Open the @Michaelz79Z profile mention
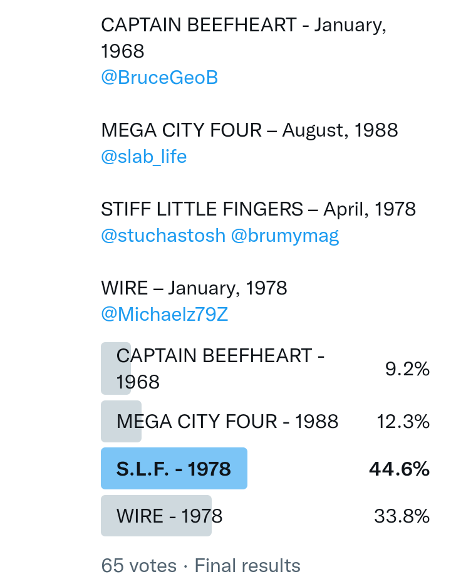Viewport: 451px width, 584px height. click(x=164, y=315)
